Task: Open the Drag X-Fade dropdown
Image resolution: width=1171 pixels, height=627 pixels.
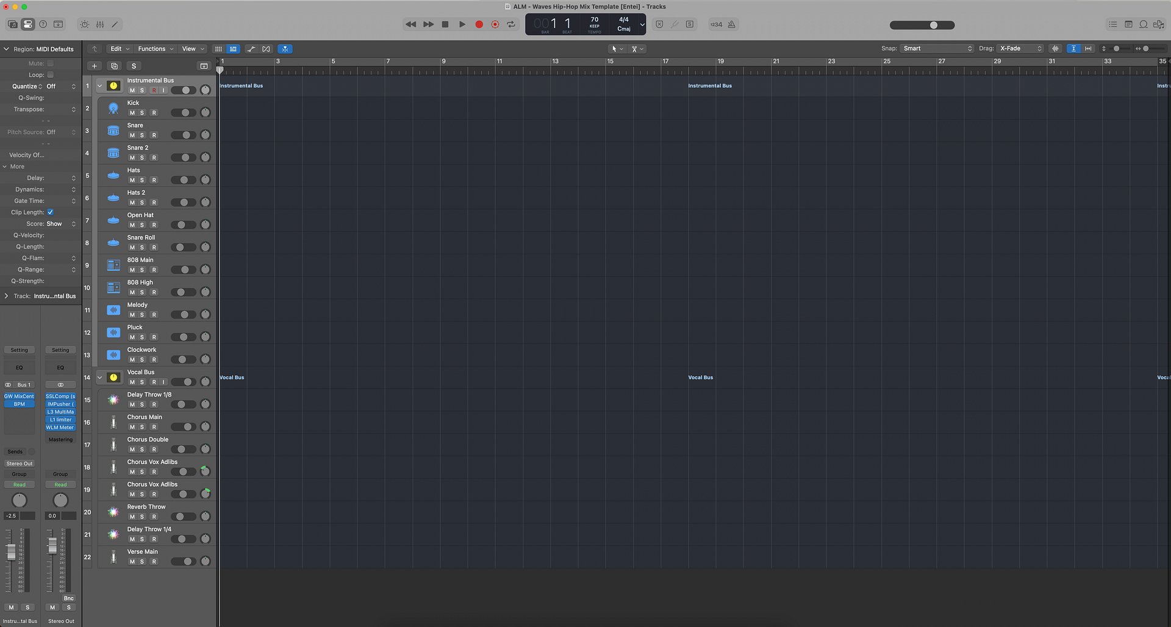Action: pyautogui.click(x=1021, y=49)
